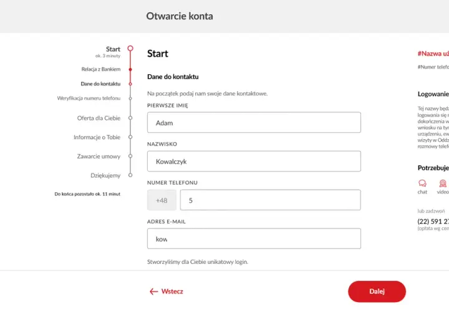
Task: Click the Dziękujemy circle marker
Action: (x=130, y=175)
